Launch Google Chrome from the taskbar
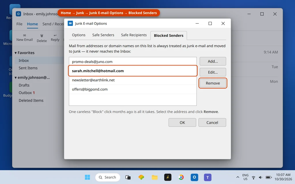Image resolution: width=295 pixels, height=184 pixels. tap(181, 177)
